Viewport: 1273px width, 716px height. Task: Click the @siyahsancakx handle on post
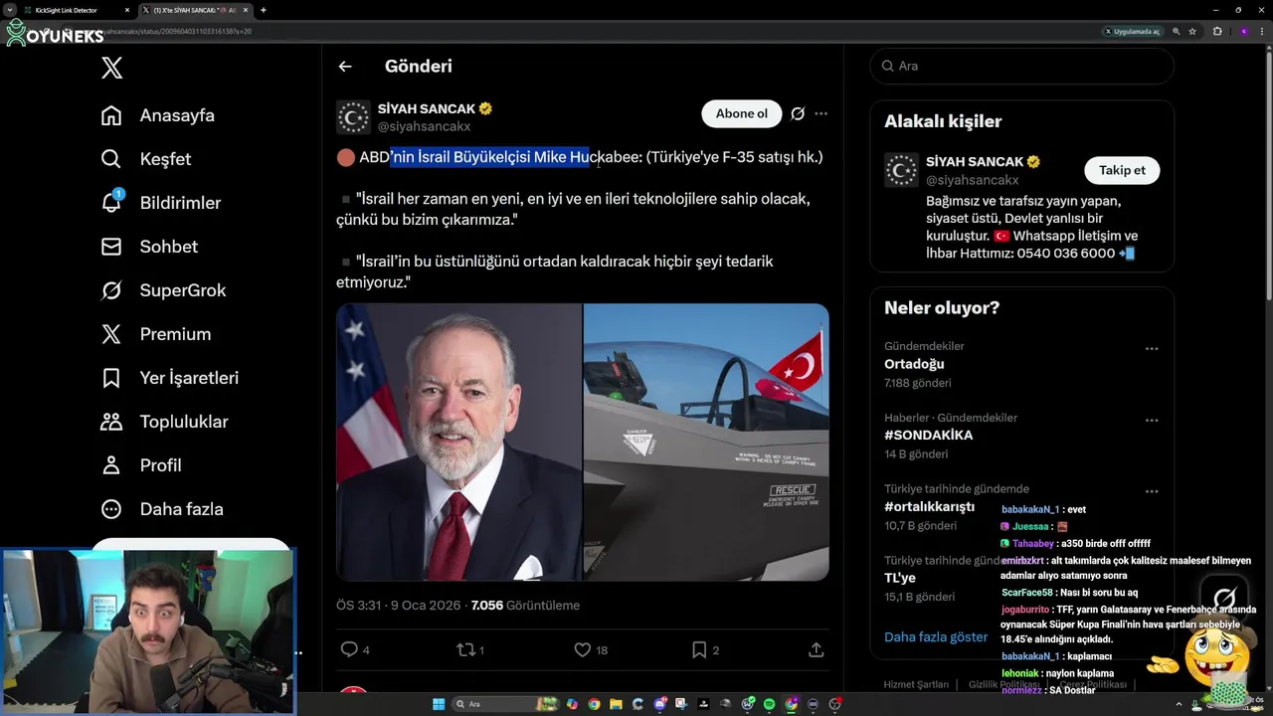(424, 126)
